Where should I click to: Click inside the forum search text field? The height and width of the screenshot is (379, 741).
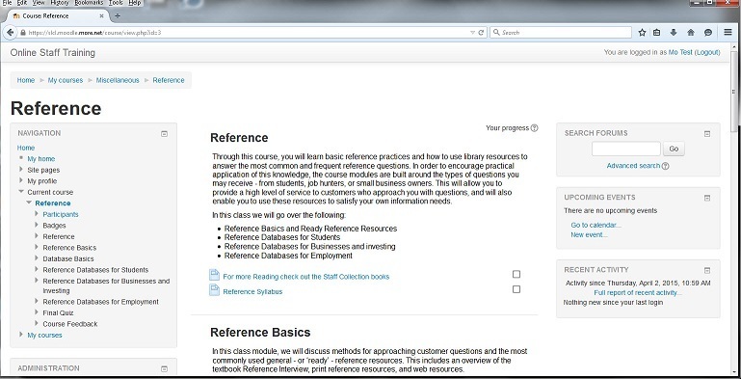point(626,149)
